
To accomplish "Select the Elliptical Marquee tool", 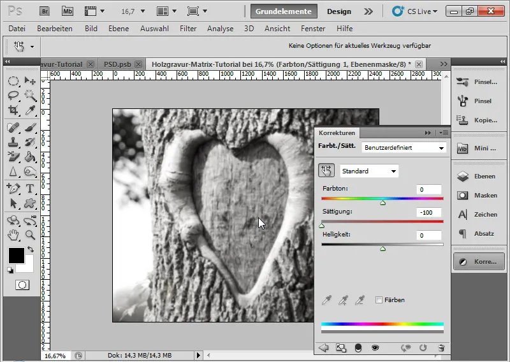I will (13, 81).
